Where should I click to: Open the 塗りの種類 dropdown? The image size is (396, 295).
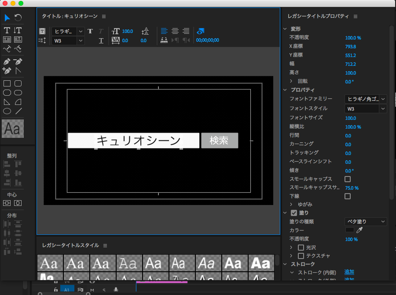(x=365, y=222)
